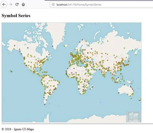Click the browser Back arrow button
The height and width of the screenshot is (133, 153).
pyautogui.click(x=4, y=4)
